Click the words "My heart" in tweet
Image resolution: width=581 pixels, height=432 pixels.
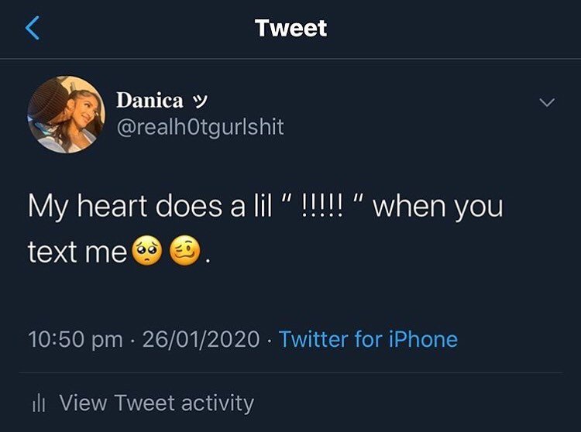pyautogui.click(x=86, y=208)
